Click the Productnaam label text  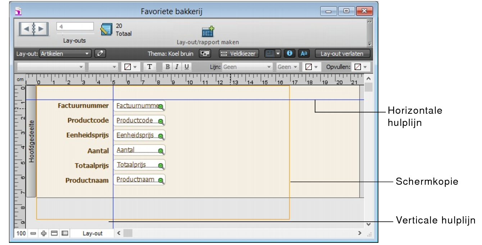[x=87, y=180]
